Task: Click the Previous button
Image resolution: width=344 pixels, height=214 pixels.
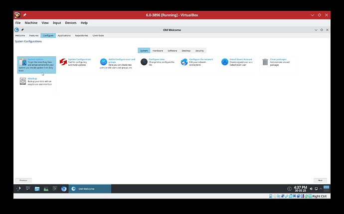Action: pyautogui.click(x=23, y=180)
